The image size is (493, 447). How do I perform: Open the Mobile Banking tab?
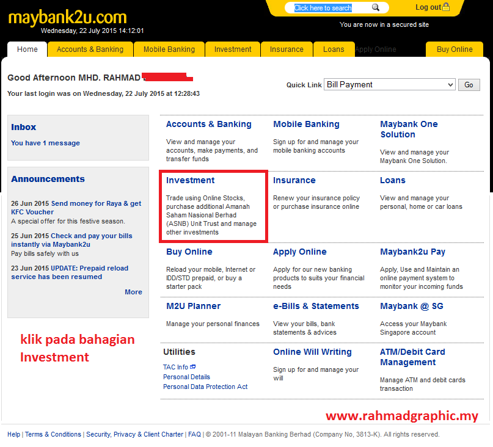[x=169, y=49]
